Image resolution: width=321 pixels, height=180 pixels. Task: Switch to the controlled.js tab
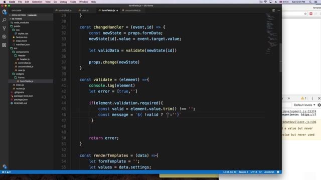65,10
